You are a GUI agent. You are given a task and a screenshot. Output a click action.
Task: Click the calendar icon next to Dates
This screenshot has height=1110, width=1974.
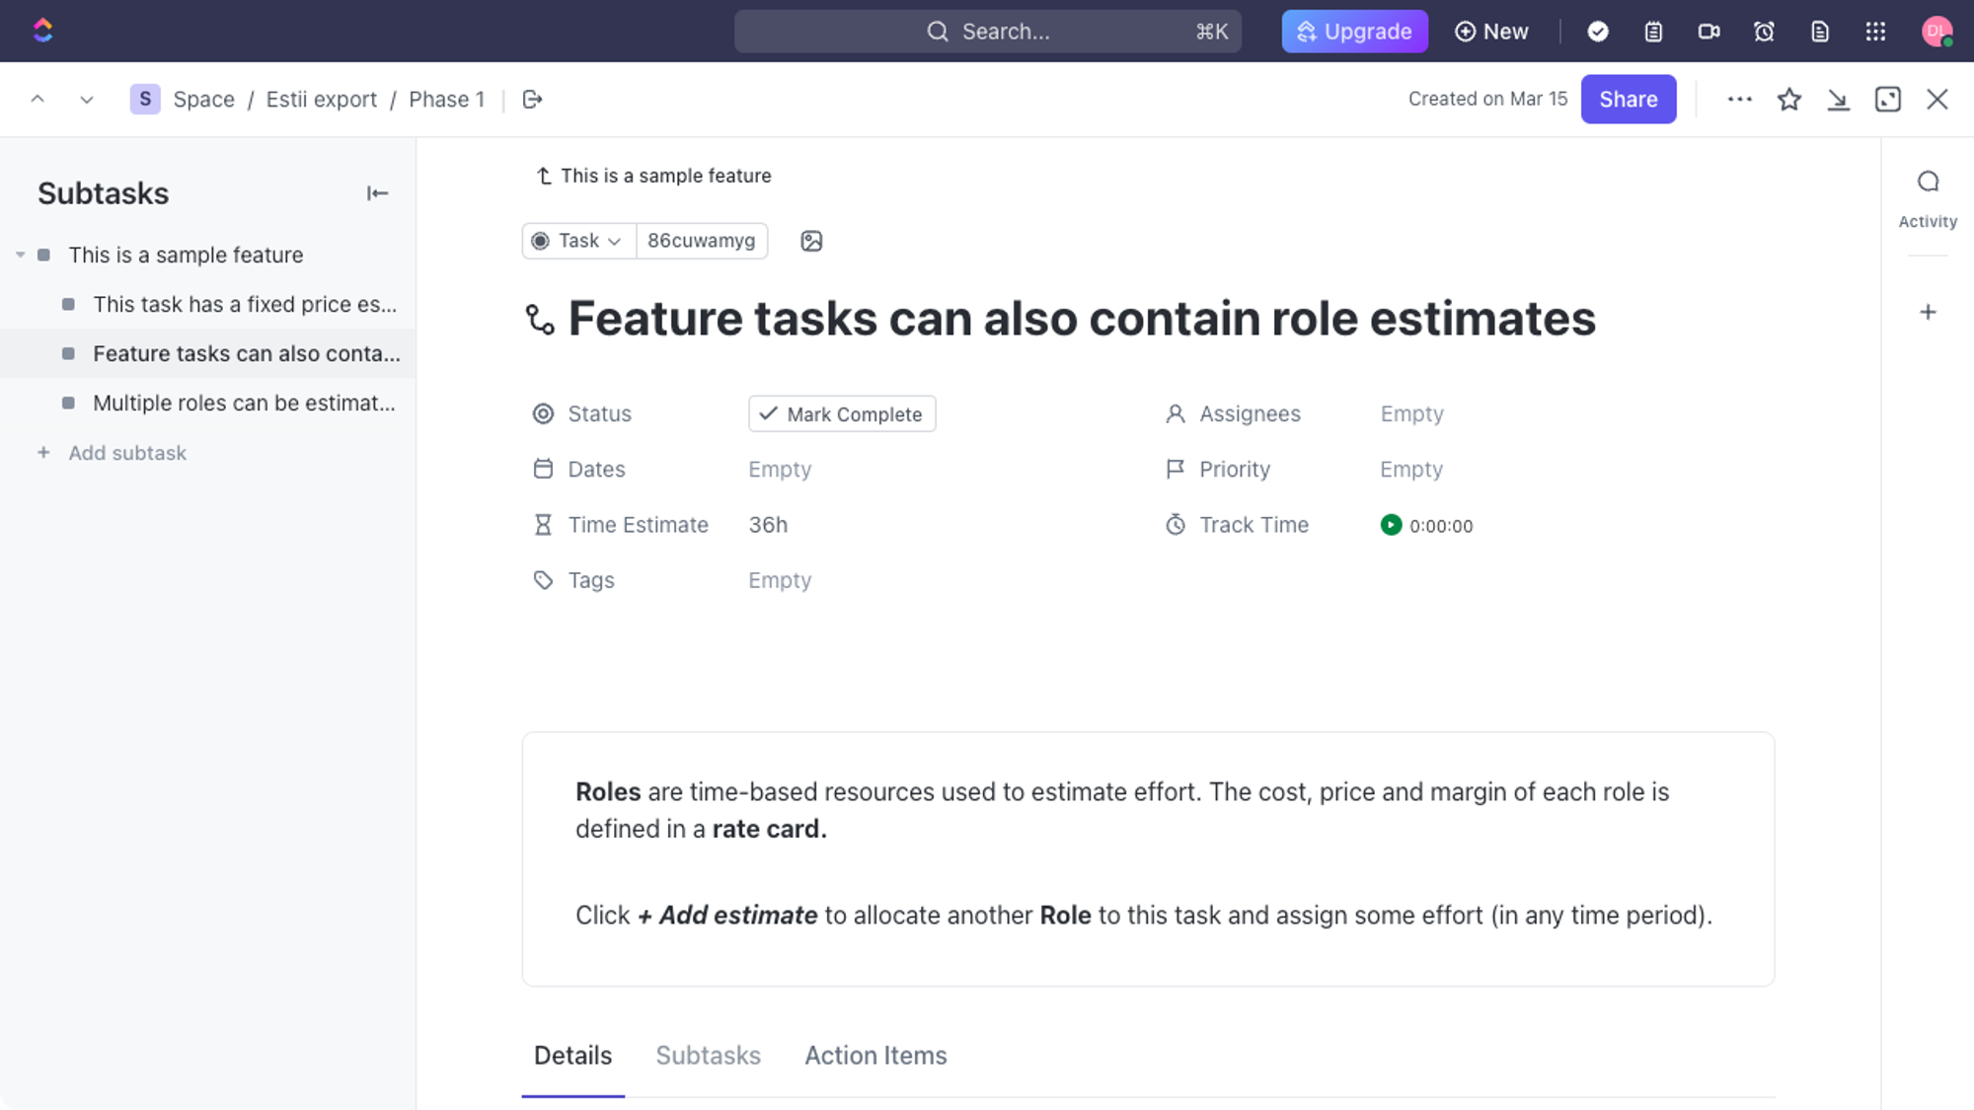[x=544, y=469]
